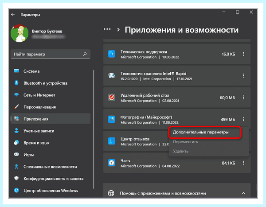Select Удаленный рабочий стол app name
266x207 pixels.
(x=145, y=95)
